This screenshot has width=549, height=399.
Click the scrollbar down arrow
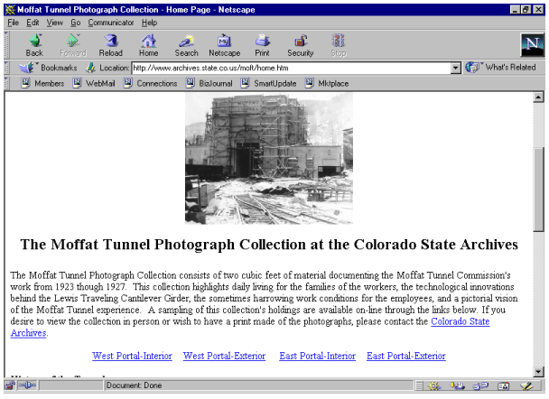538,371
